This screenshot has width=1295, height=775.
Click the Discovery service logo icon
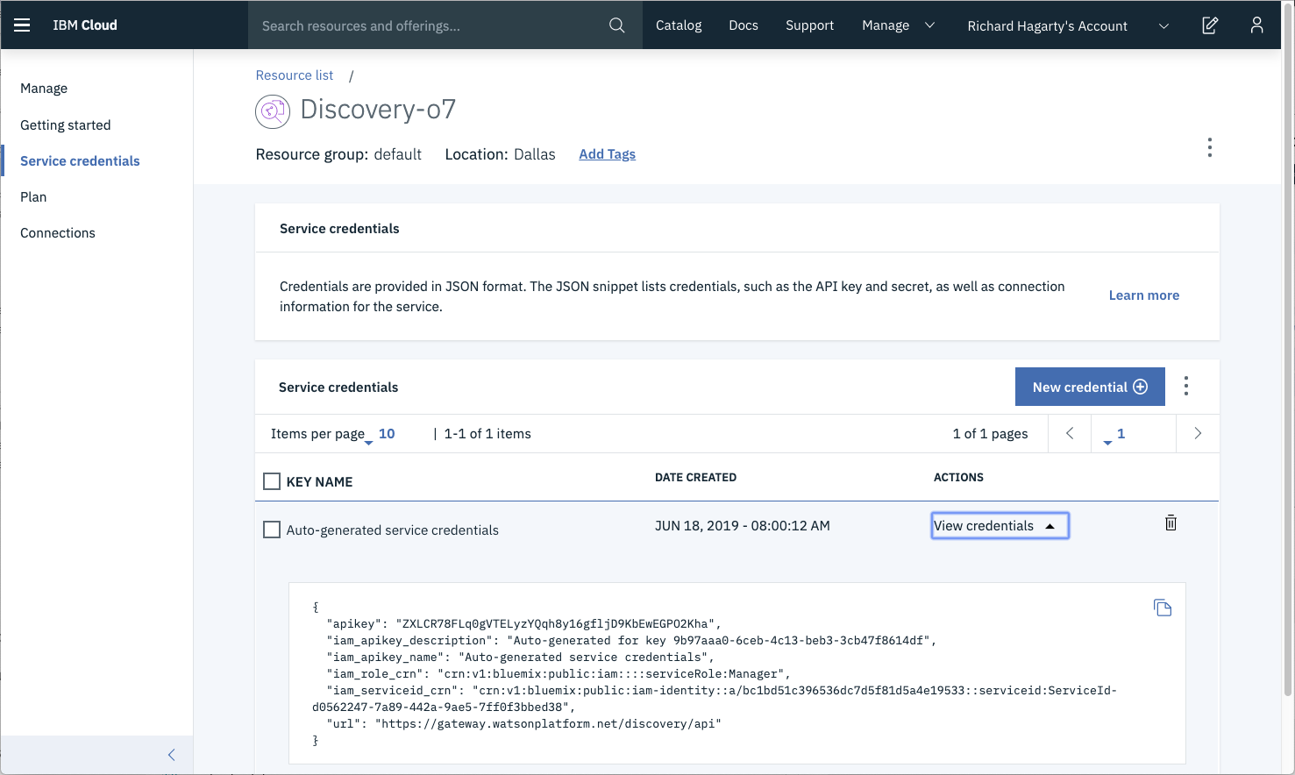[273, 111]
